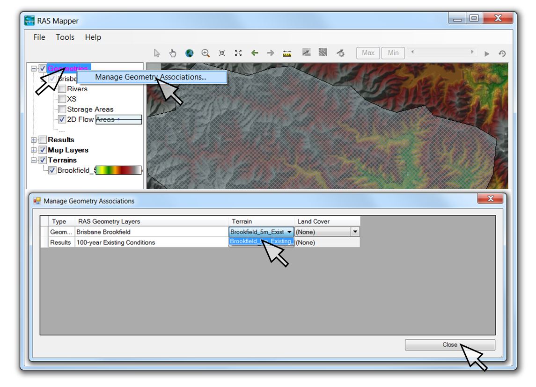Click the 2D Flow Areas symbology swatch
This screenshot has width=536, height=387.
coord(118,119)
